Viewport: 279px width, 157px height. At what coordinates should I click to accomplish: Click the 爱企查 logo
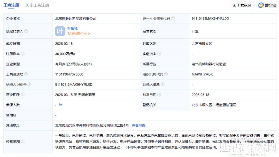268,5
